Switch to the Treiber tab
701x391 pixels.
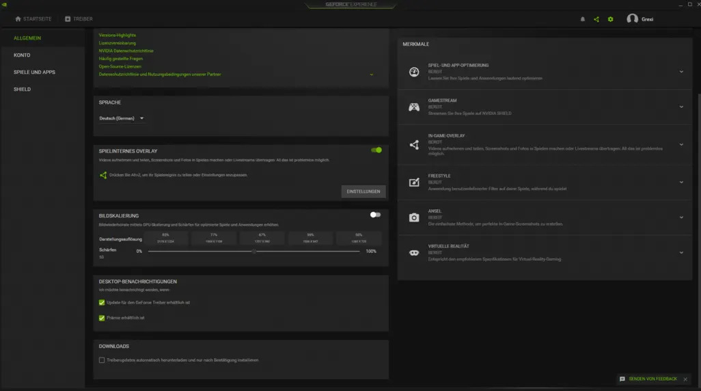click(79, 18)
